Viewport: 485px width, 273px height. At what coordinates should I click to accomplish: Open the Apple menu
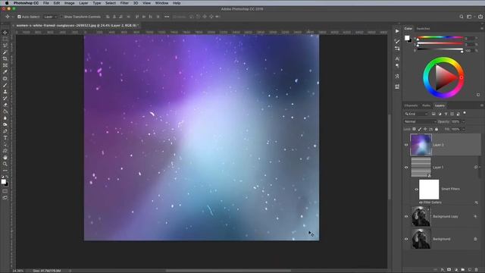coord(7,3)
